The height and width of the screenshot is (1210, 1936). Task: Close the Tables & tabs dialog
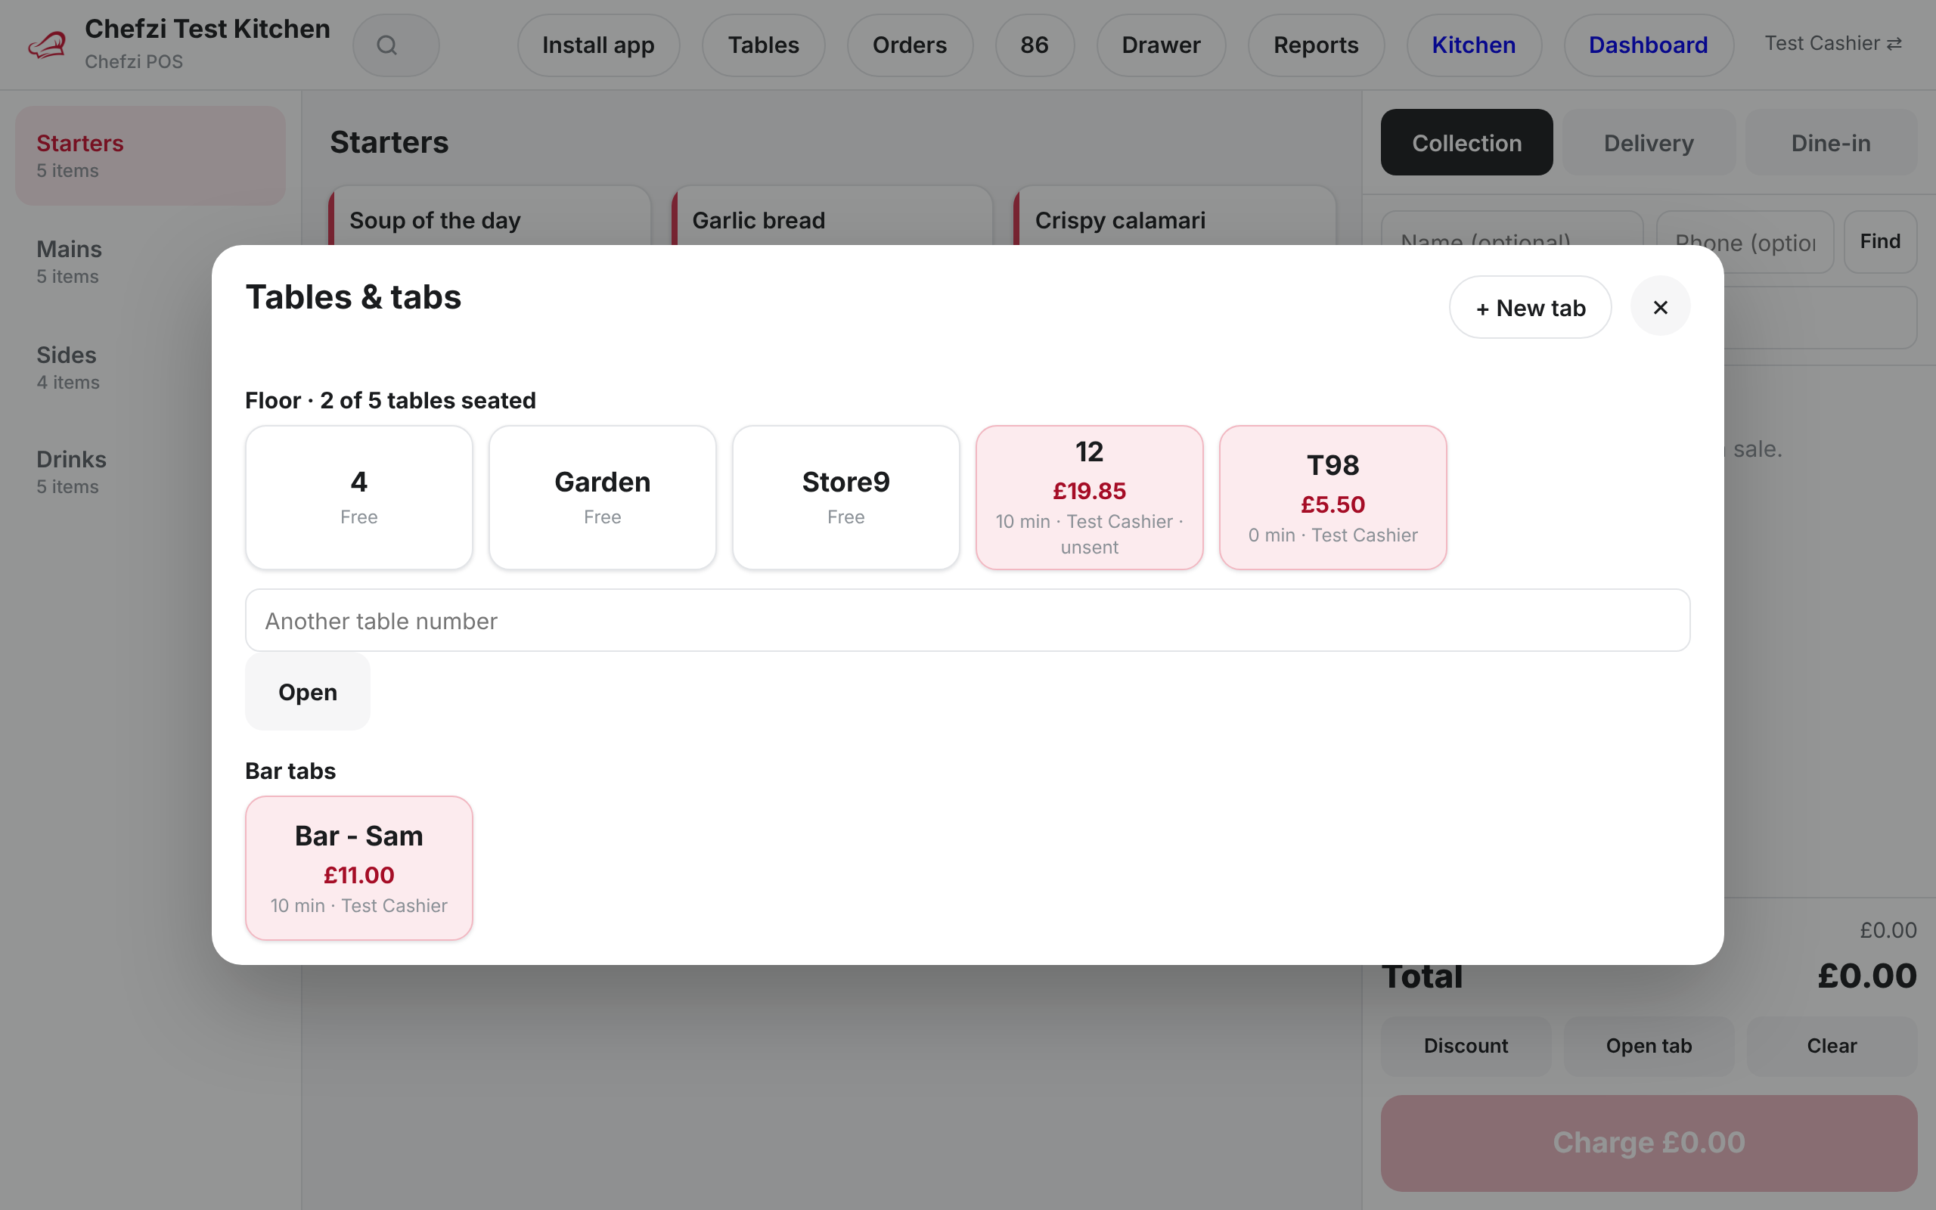tap(1660, 307)
